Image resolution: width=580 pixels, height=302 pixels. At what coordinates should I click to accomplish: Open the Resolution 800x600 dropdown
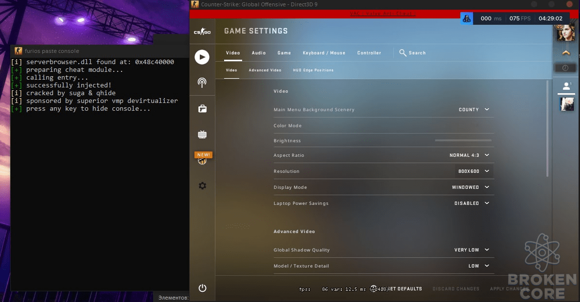[474, 171]
